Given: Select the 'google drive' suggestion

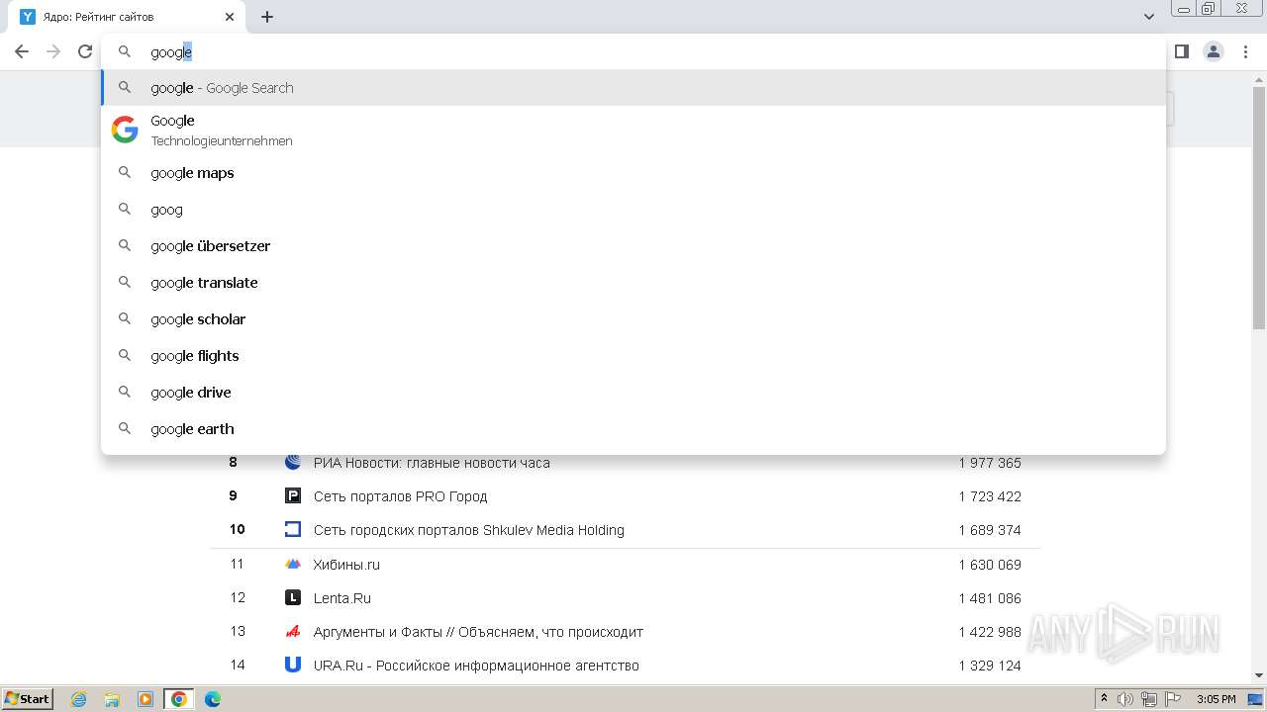Looking at the screenshot, I should tap(633, 393).
